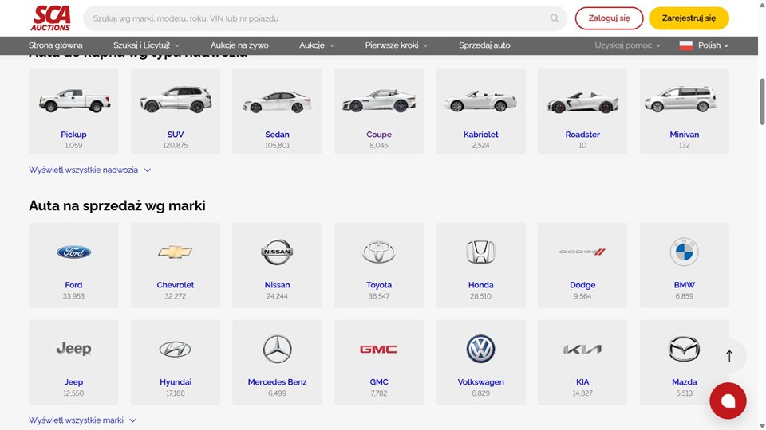Open the BMW roundel logo
Screen dimensions: 766x430
pos(684,252)
